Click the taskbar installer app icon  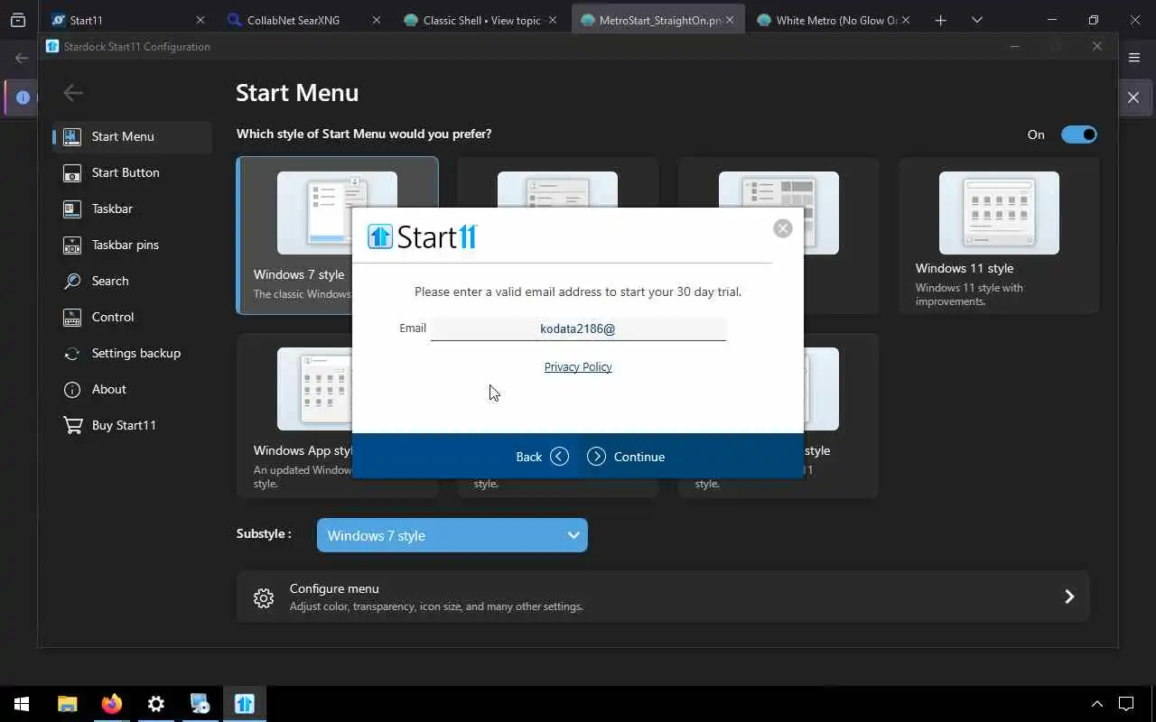point(200,704)
